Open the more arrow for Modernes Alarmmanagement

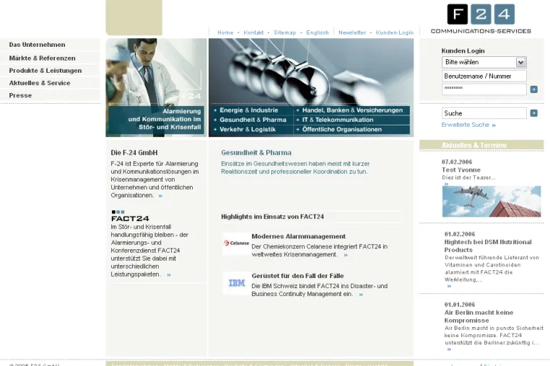click(346, 255)
